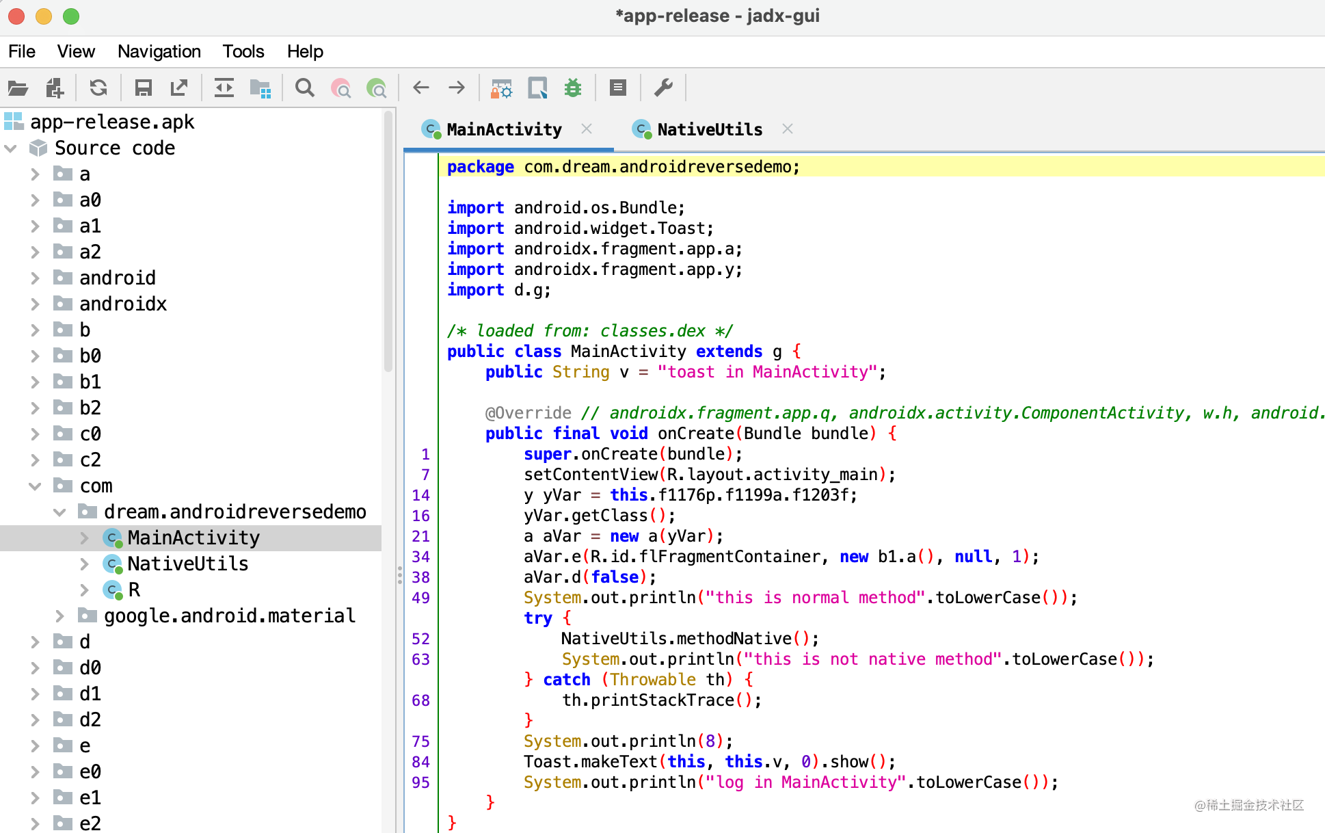Image resolution: width=1325 pixels, height=833 pixels.
Task: Close the MainActivity tab
Action: click(587, 129)
